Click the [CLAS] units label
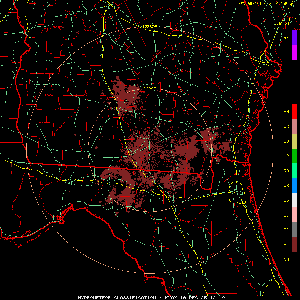This screenshot has width=300, height=300. click(282, 23)
